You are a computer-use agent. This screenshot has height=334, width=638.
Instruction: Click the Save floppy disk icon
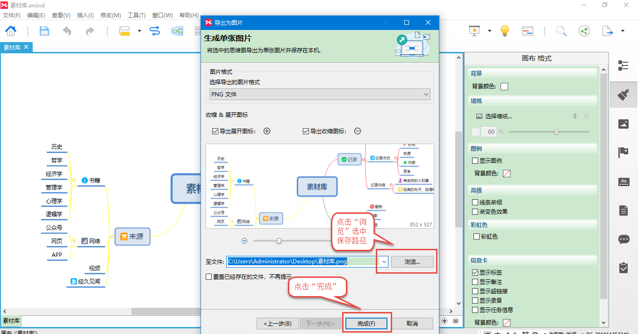click(x=44, y=31)
